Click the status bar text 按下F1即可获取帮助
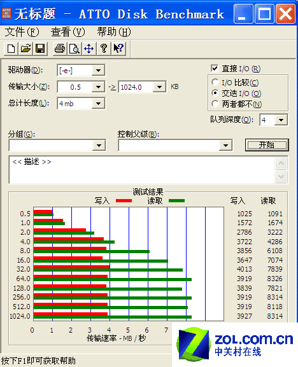Viewport: 298px width, 367px height. point(38,361)
